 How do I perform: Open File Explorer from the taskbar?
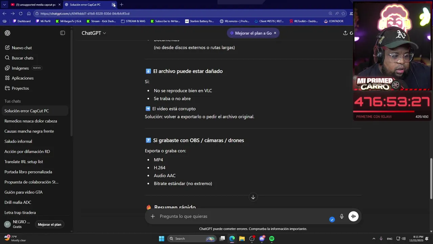click(242, 239)
